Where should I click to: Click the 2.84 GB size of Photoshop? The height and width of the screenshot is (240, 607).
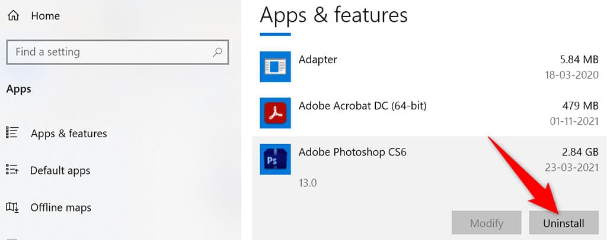pos(580,152)
